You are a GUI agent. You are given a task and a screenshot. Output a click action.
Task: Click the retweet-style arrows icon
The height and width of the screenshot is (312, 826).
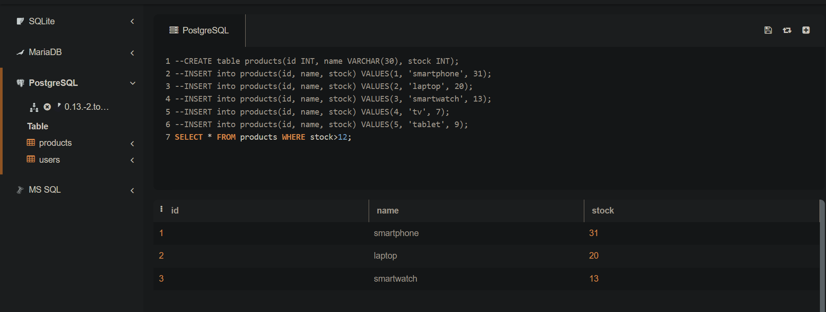787,30
